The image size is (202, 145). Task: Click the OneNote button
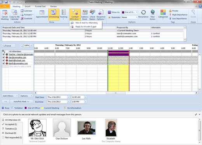pos(26,19)
